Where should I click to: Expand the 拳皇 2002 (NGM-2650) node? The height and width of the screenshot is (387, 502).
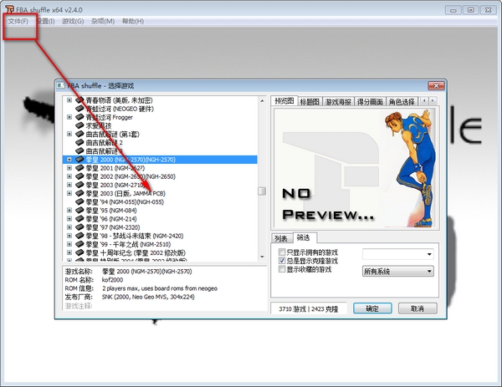69,176
